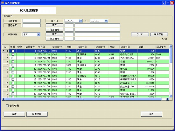Focus the 伝票番号 search input field

(31, 21)
